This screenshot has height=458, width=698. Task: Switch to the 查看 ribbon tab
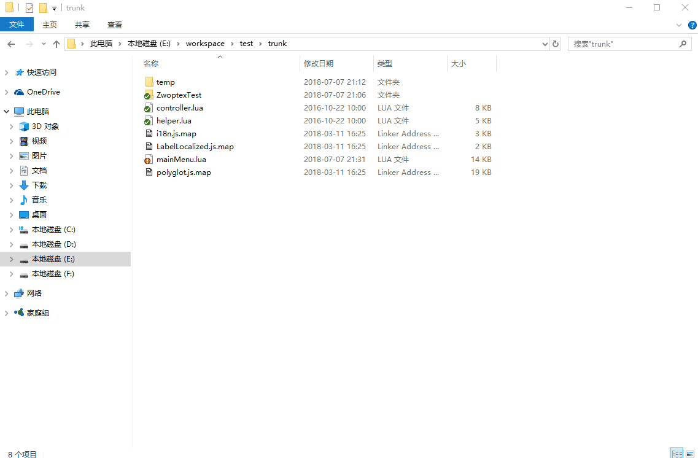click(x=115, y=25)
